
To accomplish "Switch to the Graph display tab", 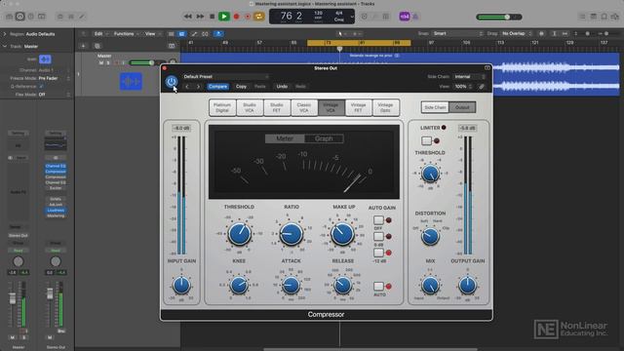I will click(x=324, y=138).
